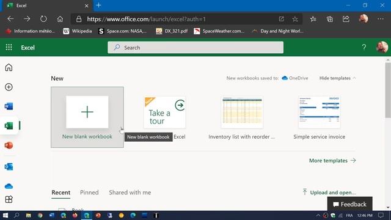
Task: Open the browser Collections icon
Action: pyautogui.click(x=330, y=19)
